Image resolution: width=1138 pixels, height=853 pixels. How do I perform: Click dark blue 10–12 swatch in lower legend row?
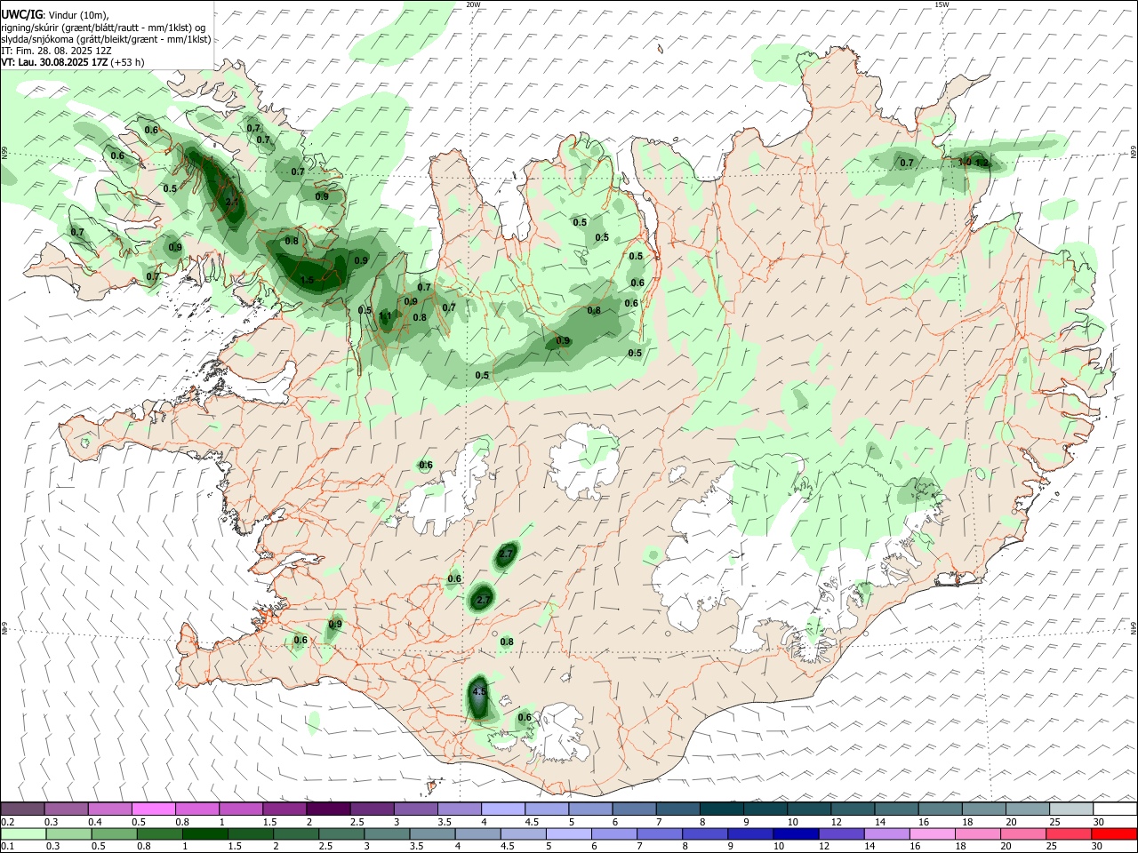(x=795, y=833)
